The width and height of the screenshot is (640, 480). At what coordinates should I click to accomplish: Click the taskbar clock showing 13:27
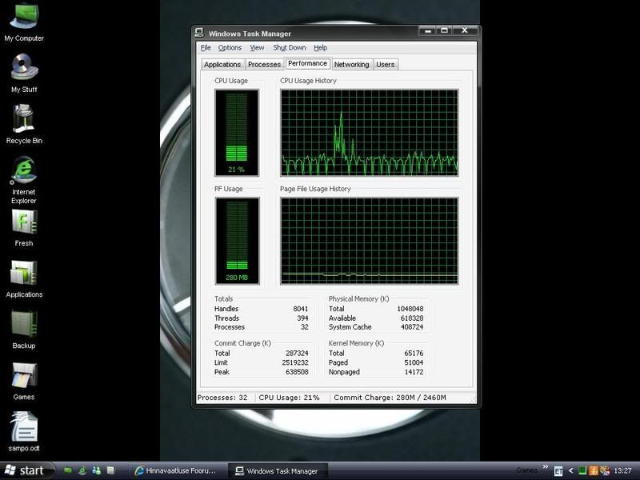coord(622,470)
